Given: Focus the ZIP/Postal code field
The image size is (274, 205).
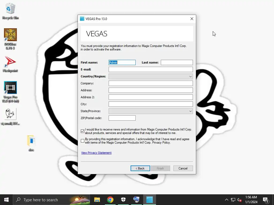Looking at the screenshot, I should 122,118.
